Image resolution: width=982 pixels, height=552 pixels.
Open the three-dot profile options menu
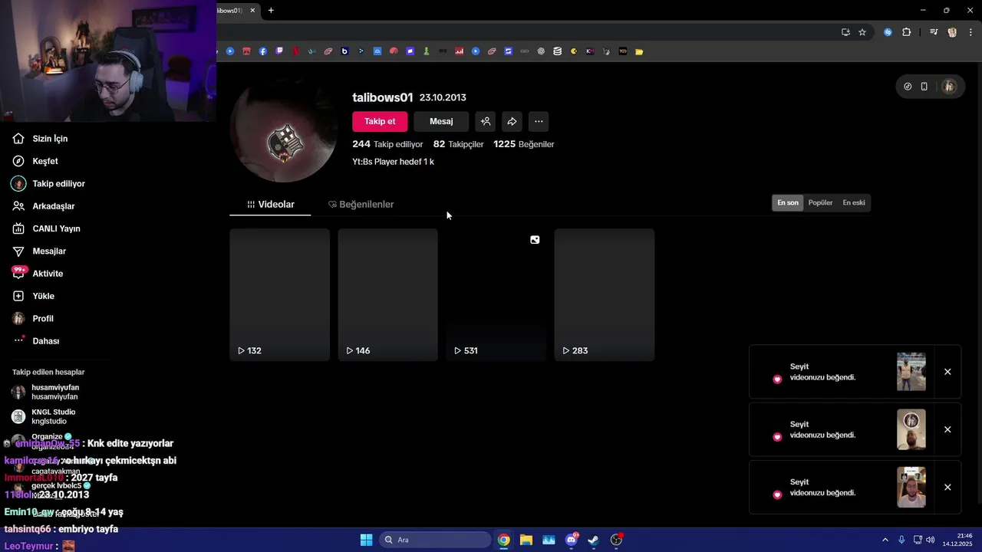click(x=539, y=121)
